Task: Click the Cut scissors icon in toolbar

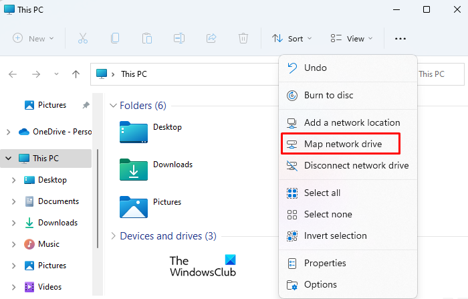Action: point(83,38)
